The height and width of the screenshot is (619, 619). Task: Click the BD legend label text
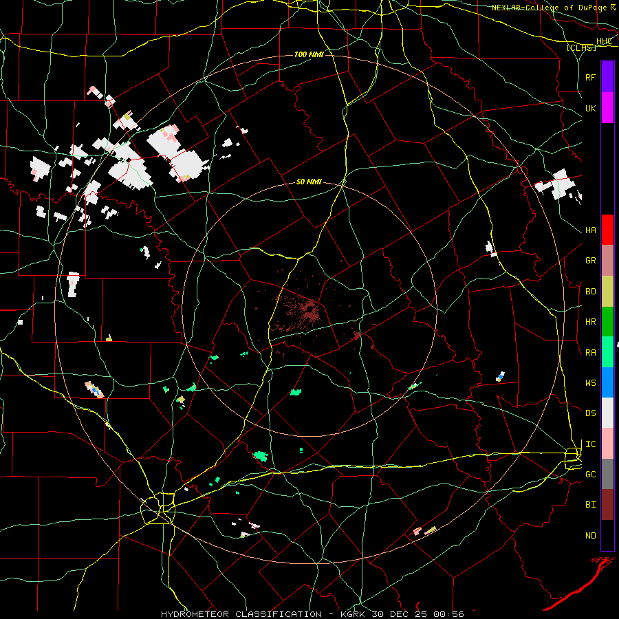590,292
